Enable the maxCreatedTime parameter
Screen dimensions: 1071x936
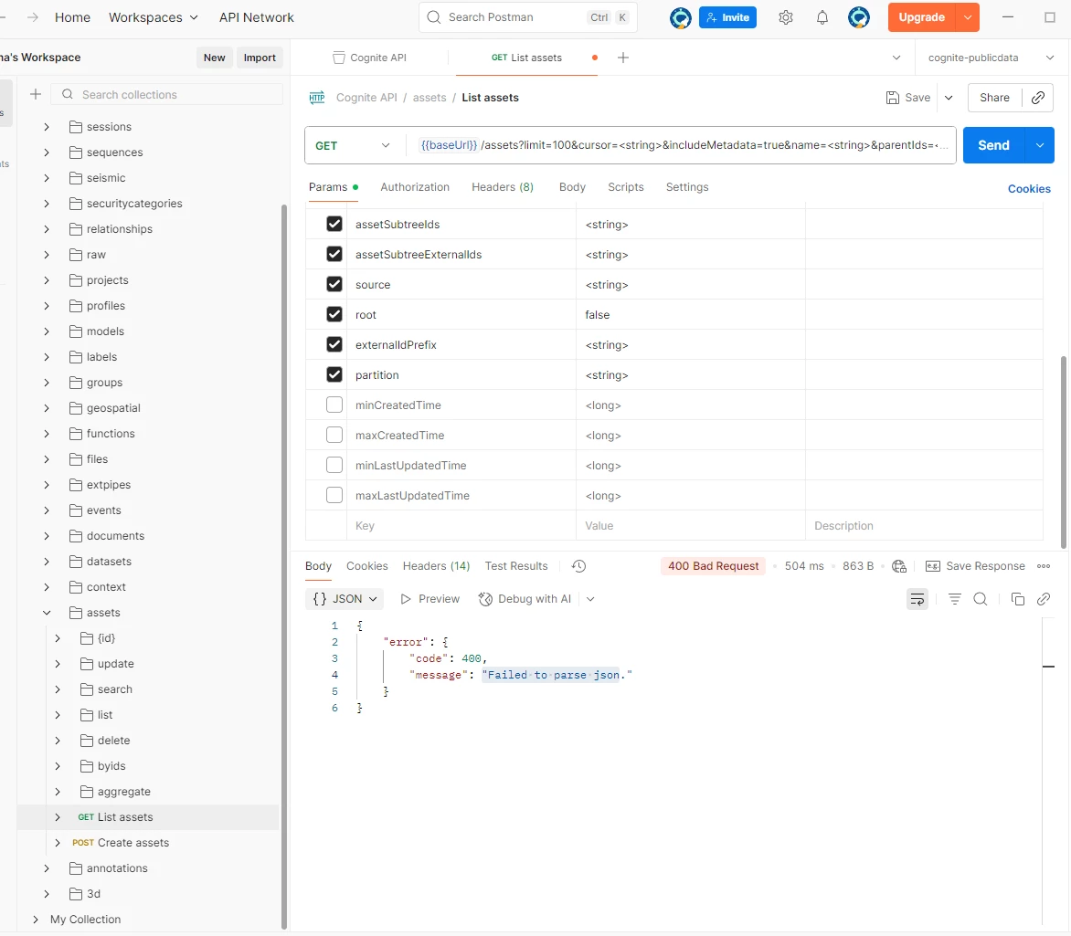coord(334,435)
